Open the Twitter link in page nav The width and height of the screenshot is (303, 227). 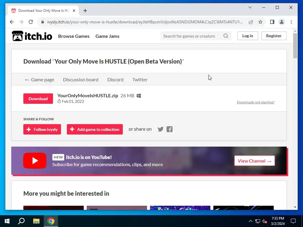tap(140, 80)
